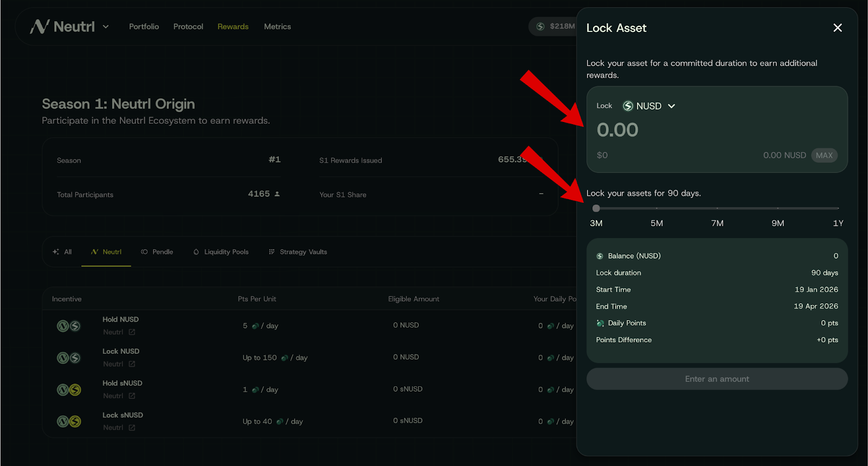This screenshot has width=868, height=466.
Task: Click the 19 Apr 2026 end time value
Action: click(816, 306)
